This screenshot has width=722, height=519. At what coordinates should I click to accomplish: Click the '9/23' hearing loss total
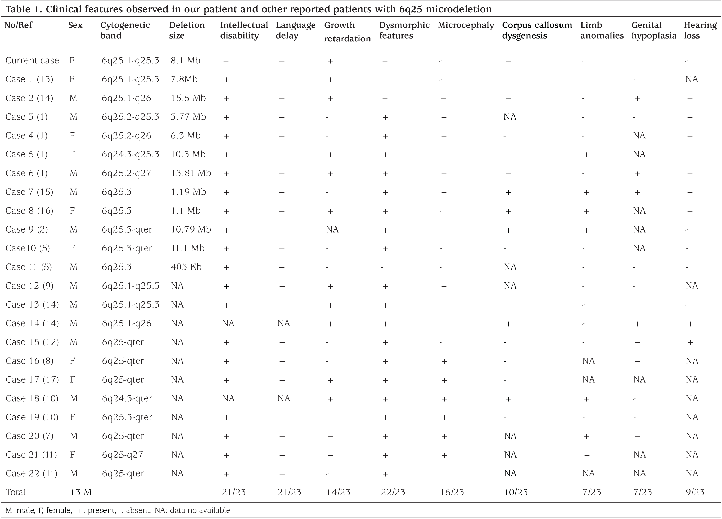[695, 492]
